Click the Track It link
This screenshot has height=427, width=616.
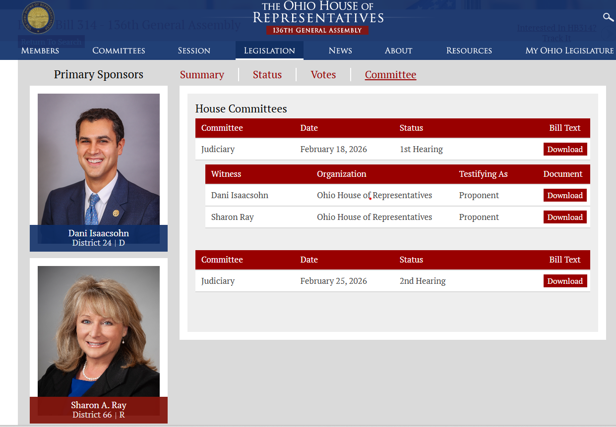click(556, 38)
